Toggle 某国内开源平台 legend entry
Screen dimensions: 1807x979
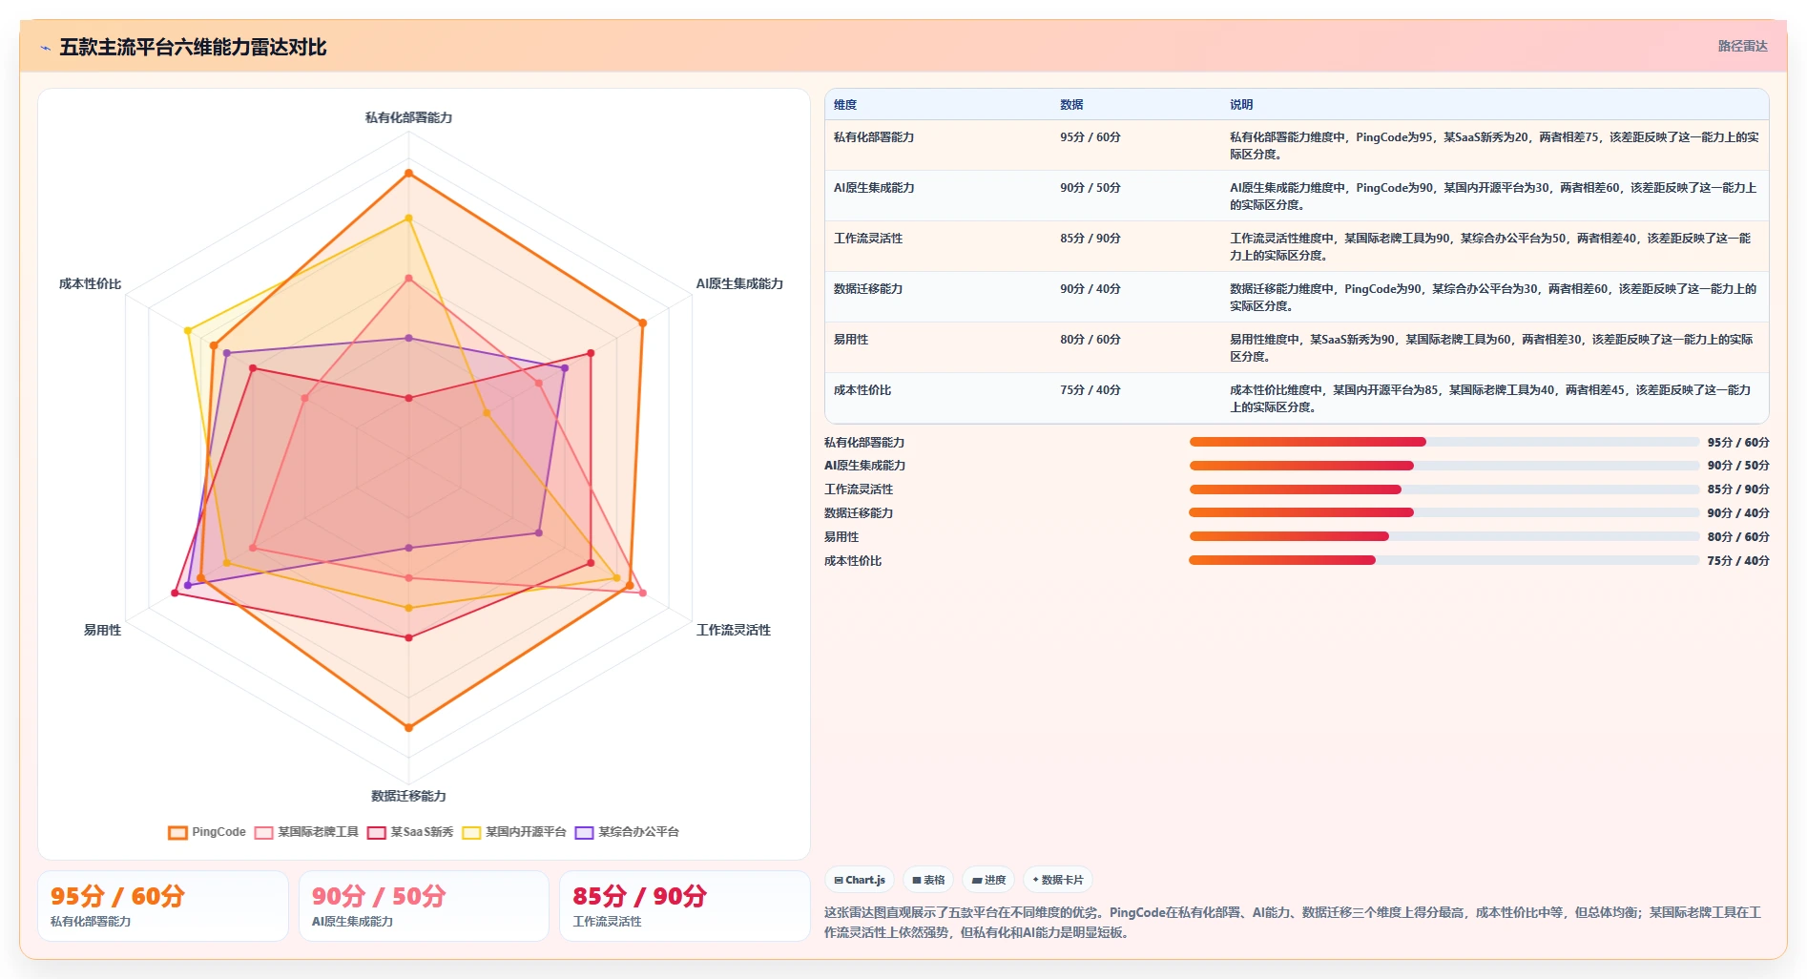coord(514,832)
